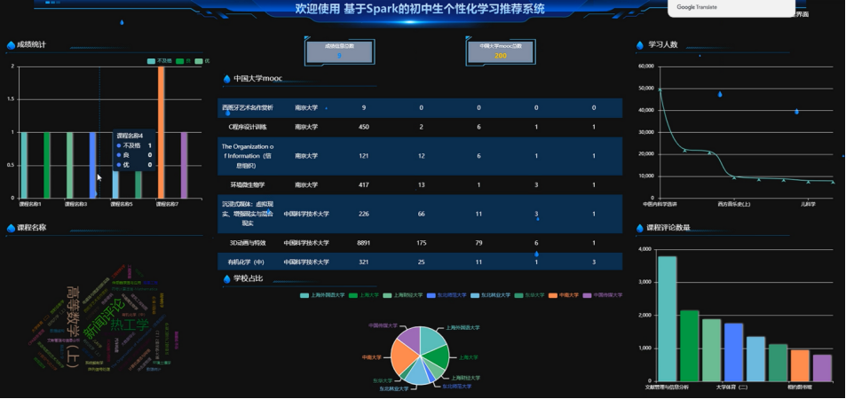The width and height of the screenshot is (846, 399).
Task: Click the teal bar above 课程名称1
Action: click(x=24, y=165)
